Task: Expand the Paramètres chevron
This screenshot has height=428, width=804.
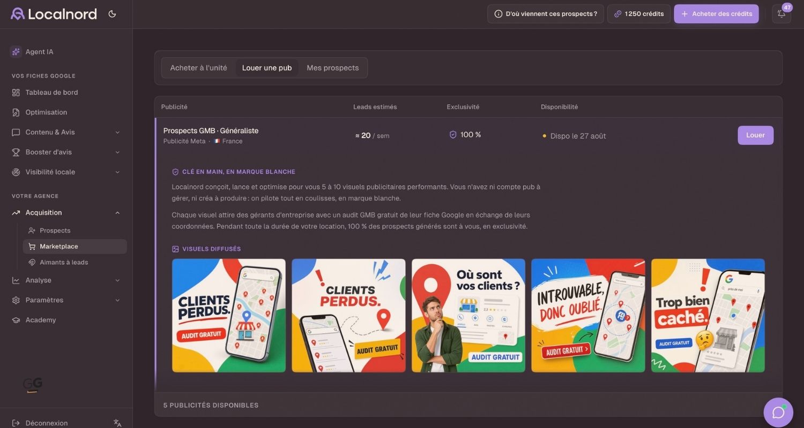Action: click(x=117, y=300)
